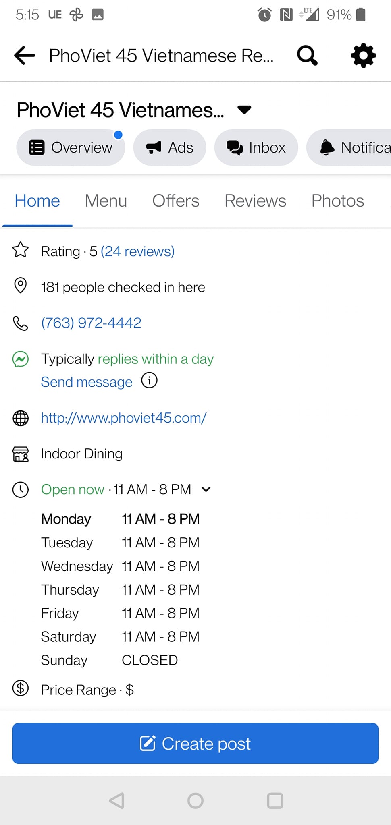391x825 pixels.
Task: Tap the phone handset icon
Action: 21,323
